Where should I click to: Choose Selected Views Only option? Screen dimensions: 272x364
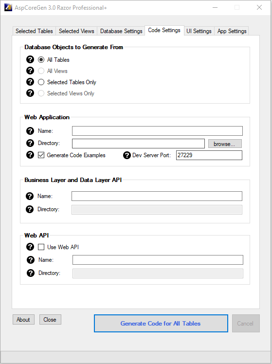pyautogui.click(x=41, y=93)
